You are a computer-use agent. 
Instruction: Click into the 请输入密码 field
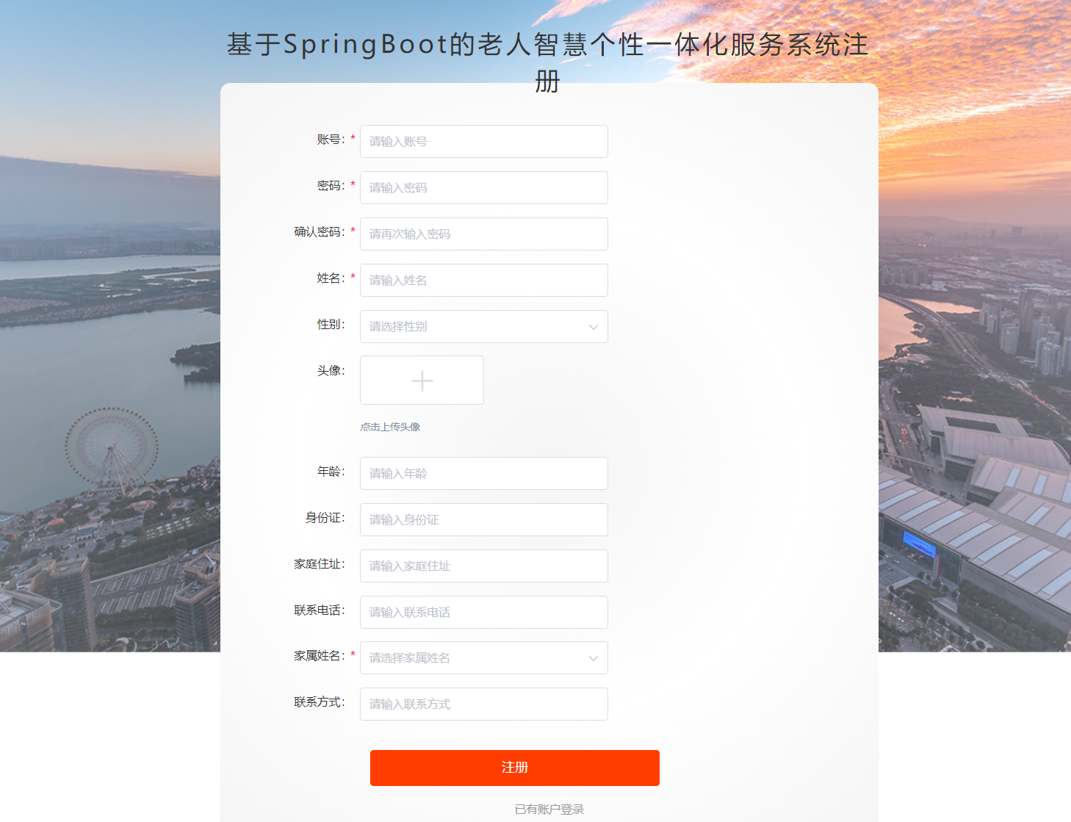tap(483, 188)
